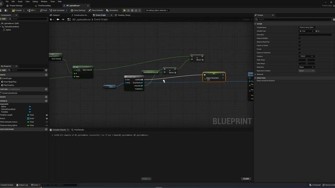335x188 pixels.
Task: Select ConstructionScript function
Action: tap(9, 93)
